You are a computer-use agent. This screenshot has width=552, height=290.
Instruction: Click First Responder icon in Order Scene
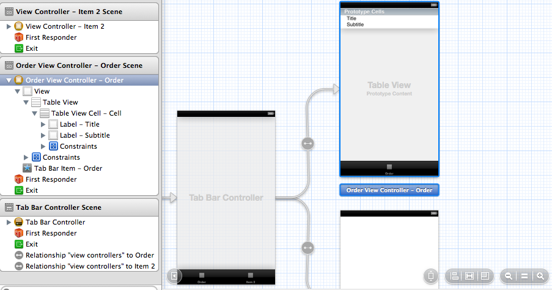coord(19,179)
